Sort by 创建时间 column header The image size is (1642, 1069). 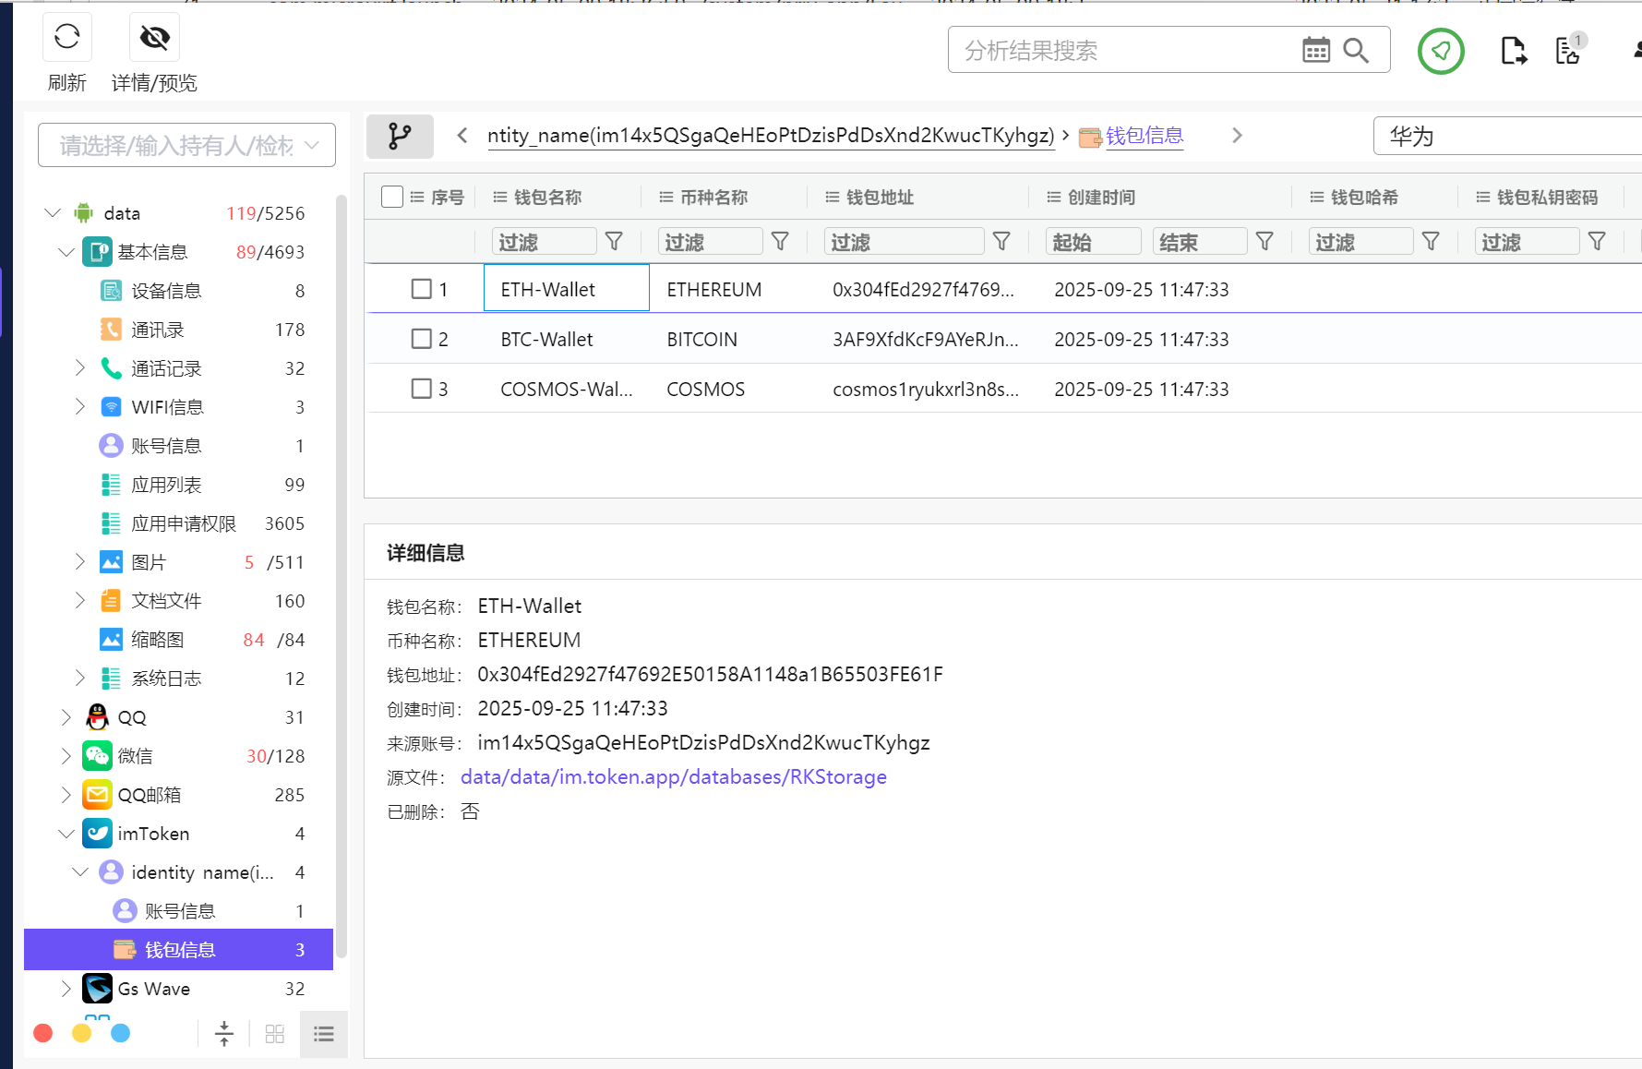tap(1101, 197)
